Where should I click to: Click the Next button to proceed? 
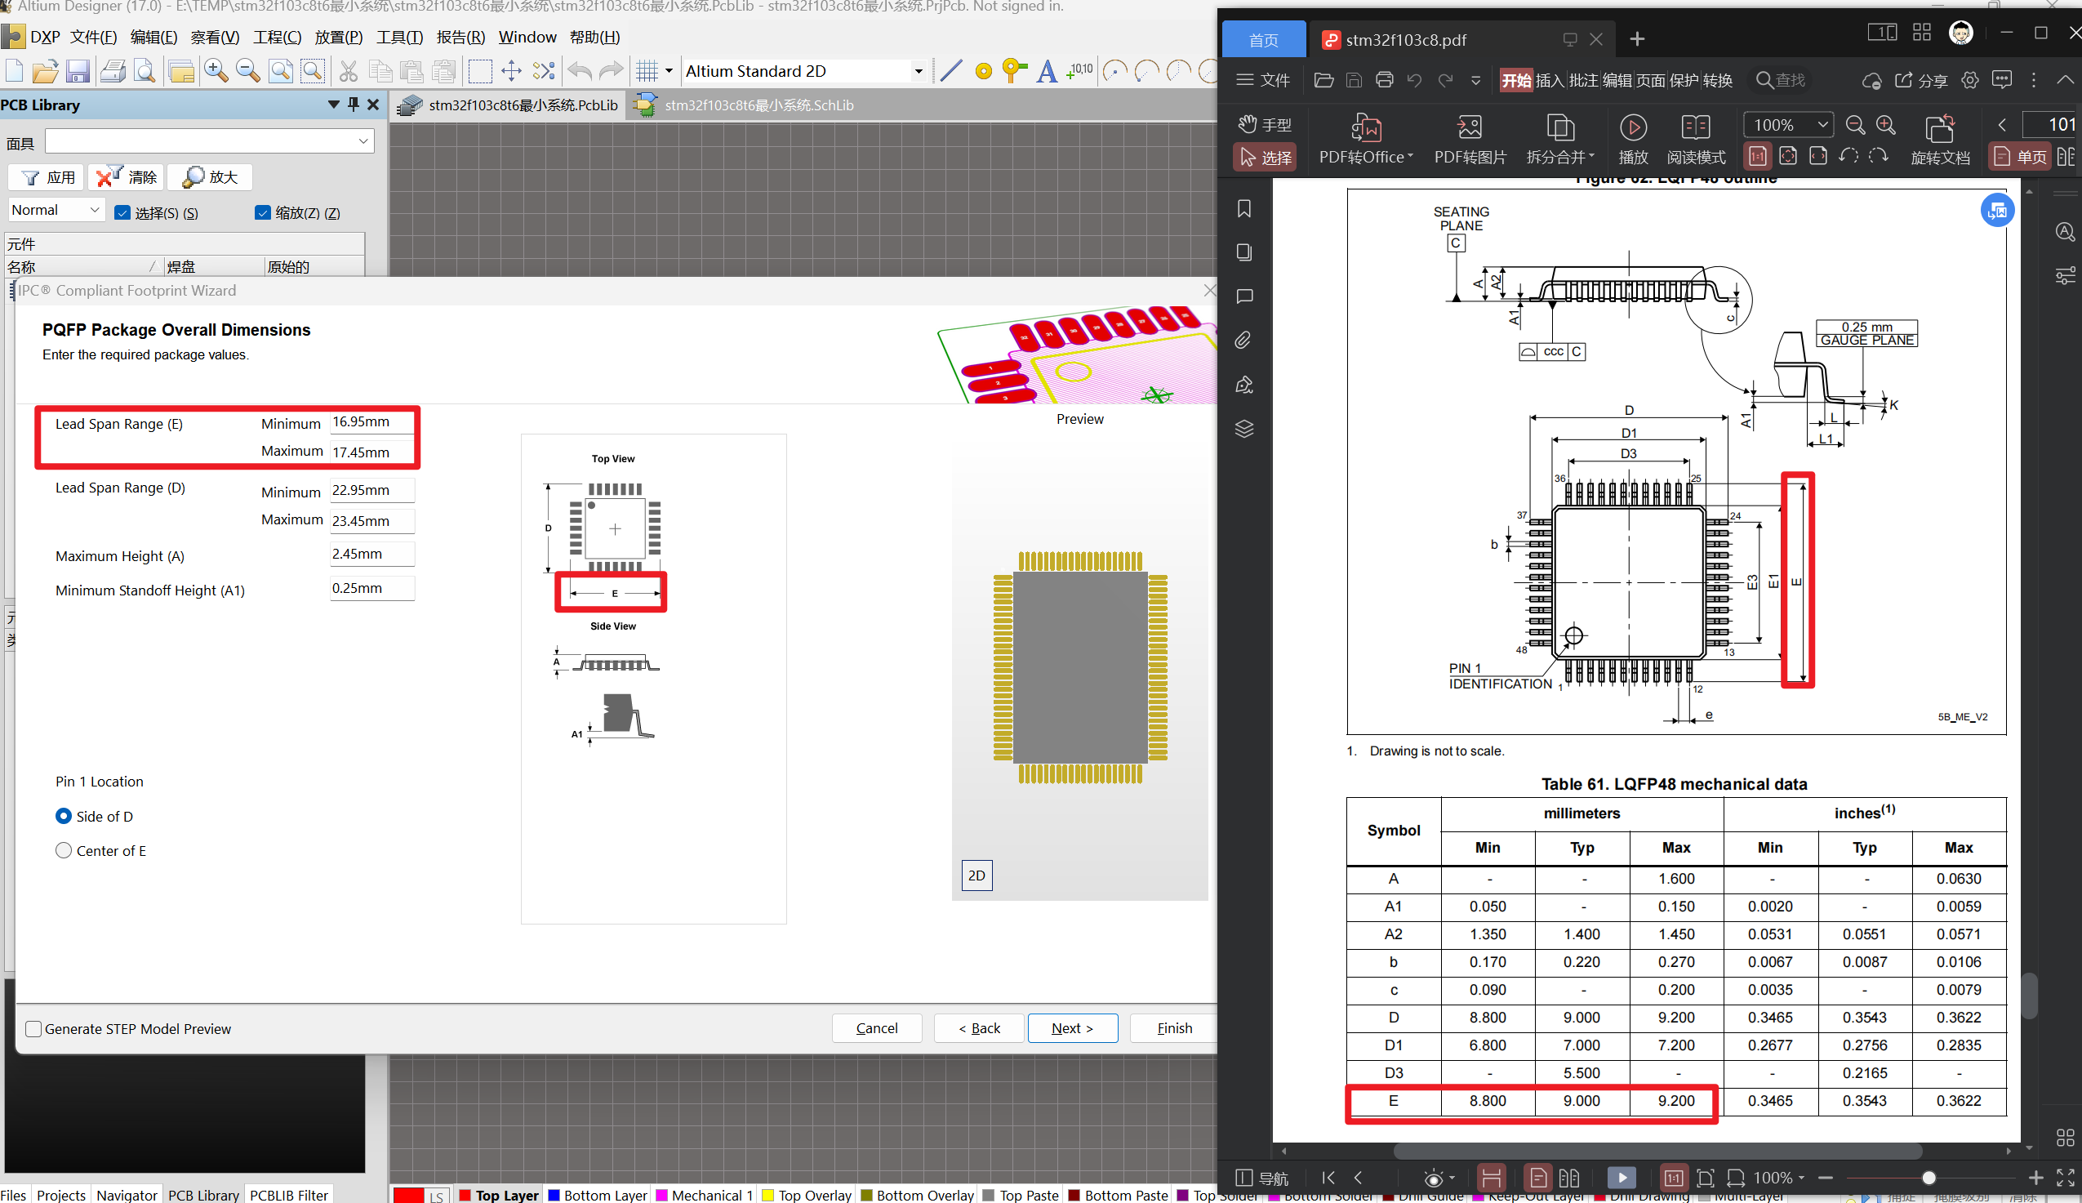(1074, 1027)
